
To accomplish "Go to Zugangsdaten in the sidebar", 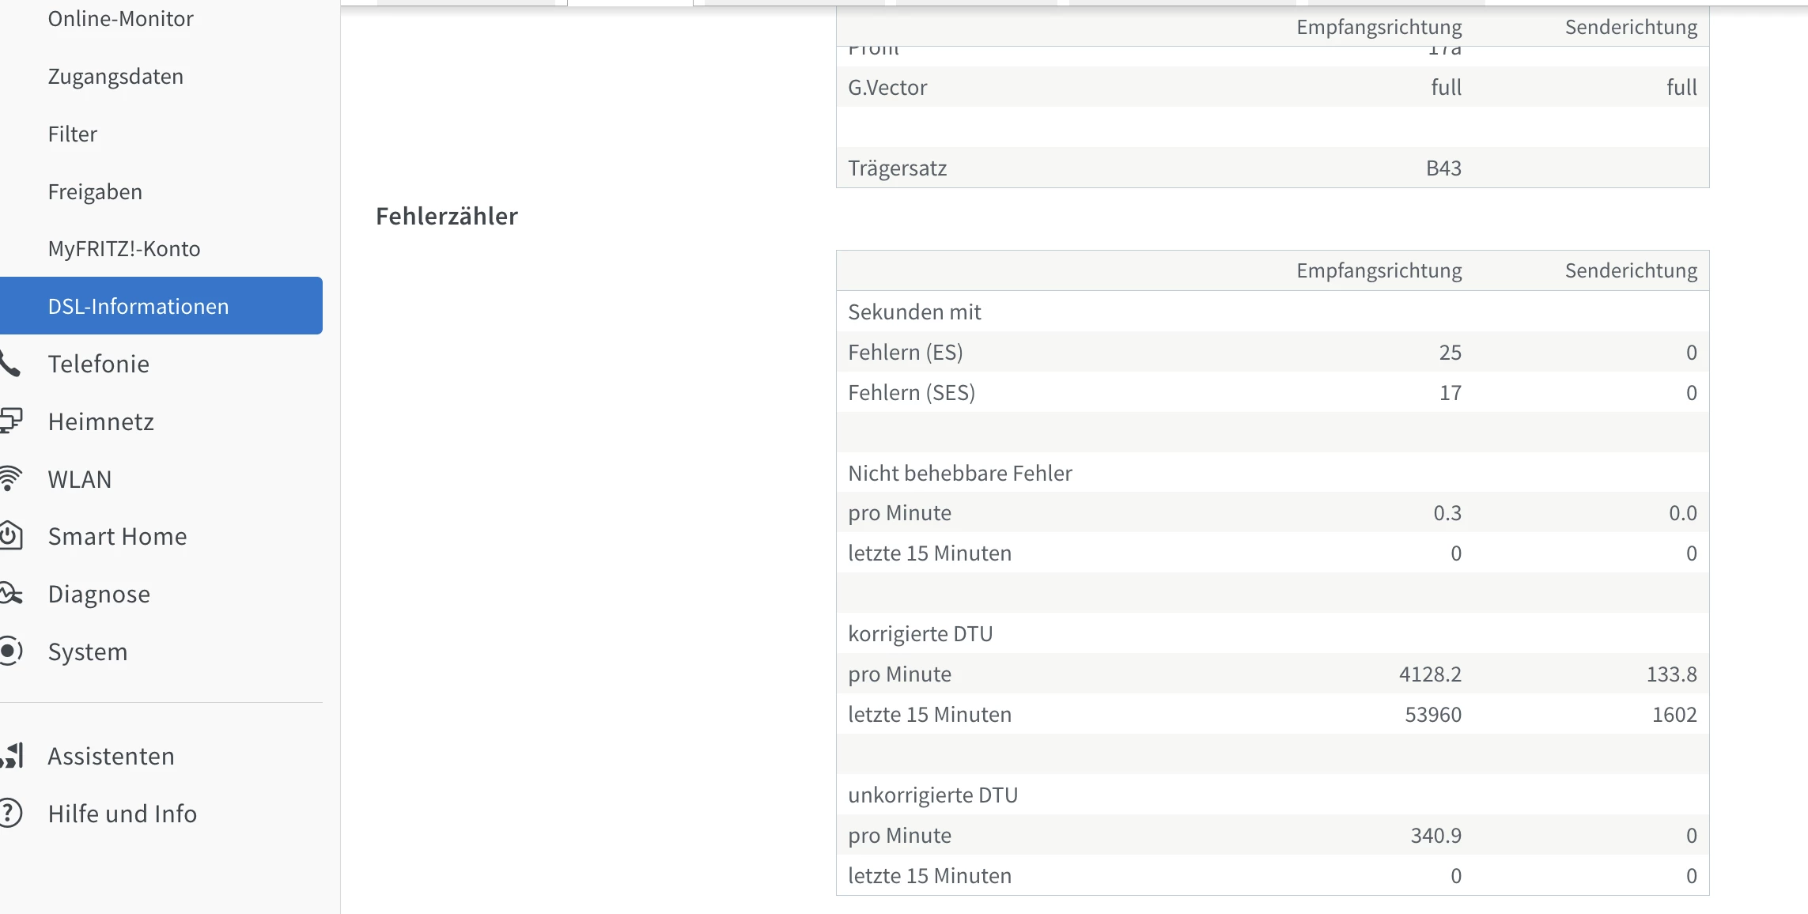I will click(115, 77).
